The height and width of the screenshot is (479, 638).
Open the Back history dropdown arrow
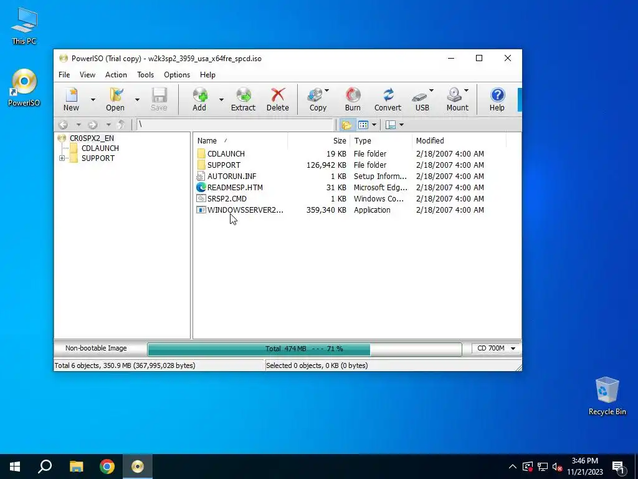point(79,125)
